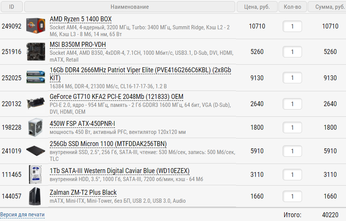Open 1Tb Western Digital Caviar Blue link

(120, 171)
